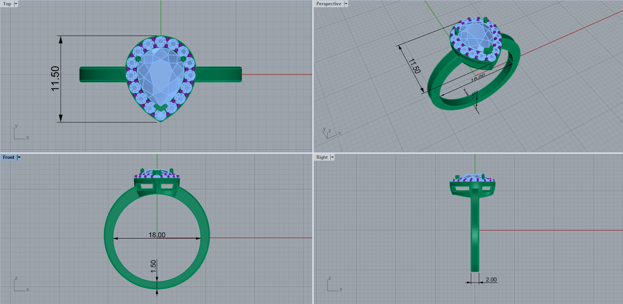Select the 11.50 dimension in Perspective view
The image size is (623, 304).
pyautogui.click(x=414, y=66)
